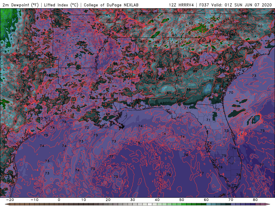Click the left arrow end of color bar

[7, 204]
